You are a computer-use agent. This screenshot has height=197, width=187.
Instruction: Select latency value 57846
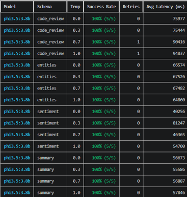click(x=179, y=192)
